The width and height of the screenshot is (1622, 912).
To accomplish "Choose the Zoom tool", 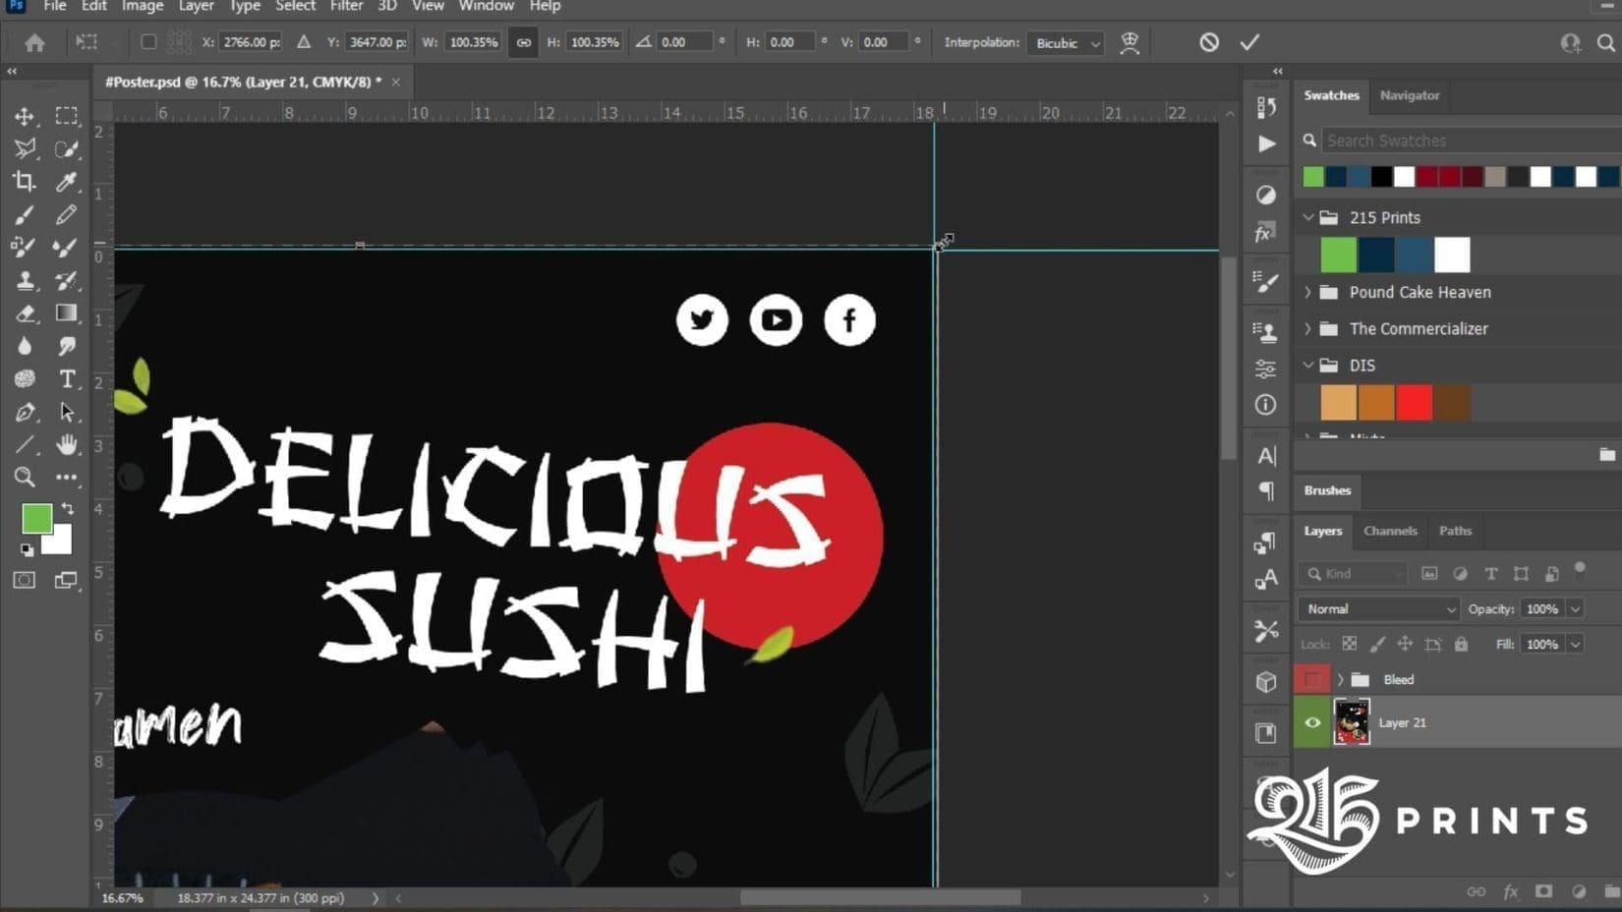I will (x=25, y=478).
